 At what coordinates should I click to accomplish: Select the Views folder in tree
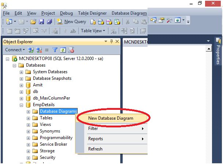click(x=45, y=124)
